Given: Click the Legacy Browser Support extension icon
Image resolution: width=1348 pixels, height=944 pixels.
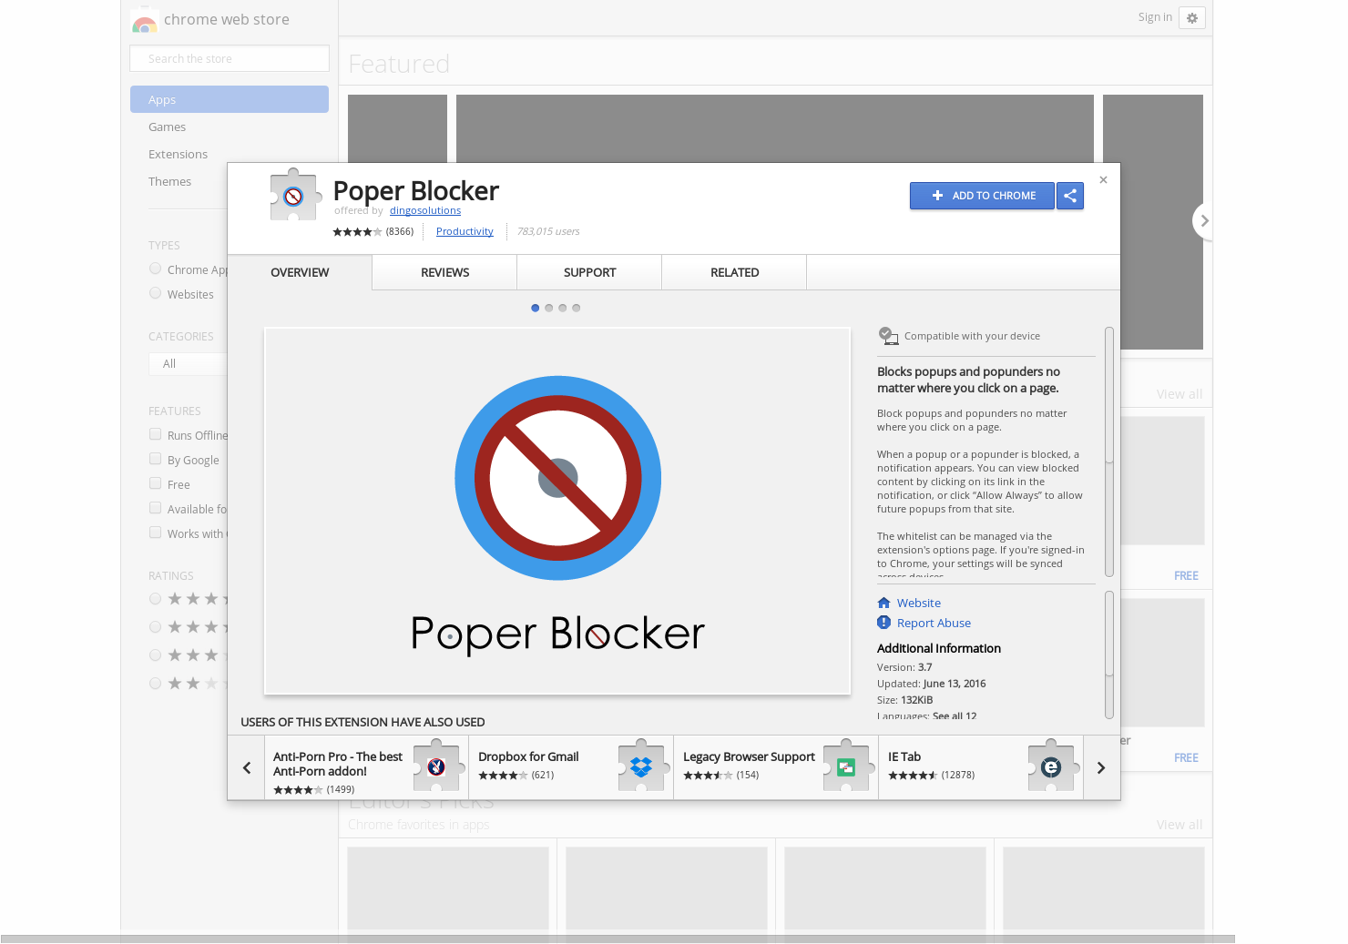Looking at the screenshot, I should pyautogui.click(x=847, y=766).
